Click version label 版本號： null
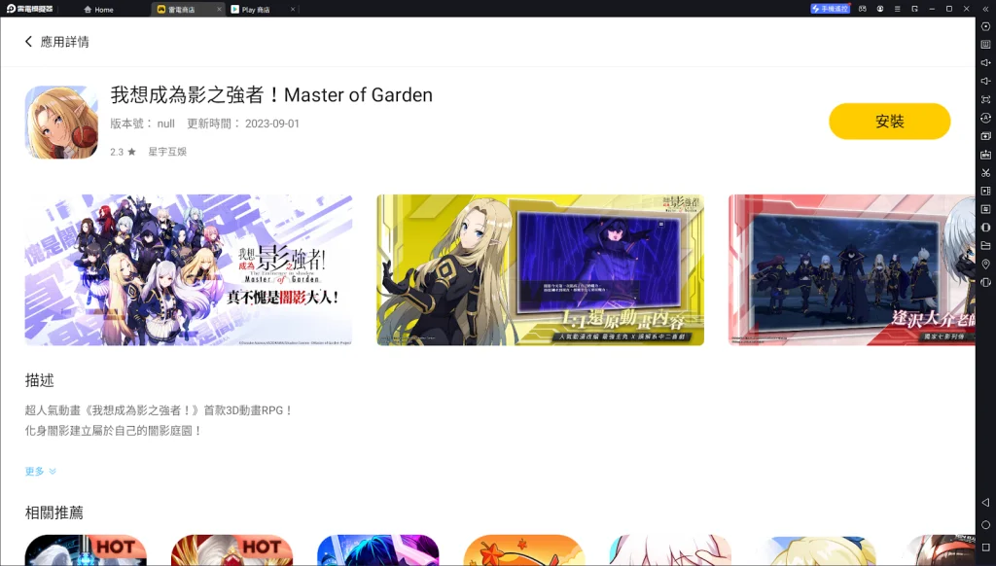This screenshot has height=566, width=996. click(142, 124)
